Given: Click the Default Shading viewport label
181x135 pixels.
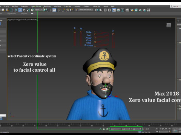Looking at the screenshot, I should tap(32, 20).
